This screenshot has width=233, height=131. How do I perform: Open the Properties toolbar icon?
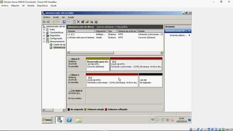pos(83,22)
